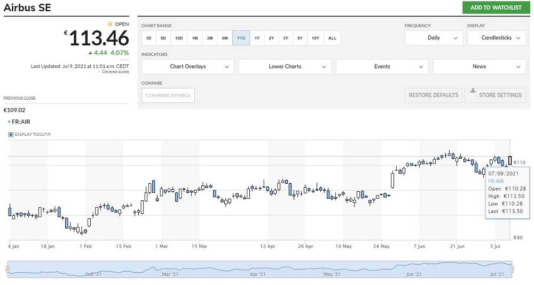This screenshot has height=285, width=534.
Task: Open the Frequency Daily dropdown
Action: click(434, 38)
